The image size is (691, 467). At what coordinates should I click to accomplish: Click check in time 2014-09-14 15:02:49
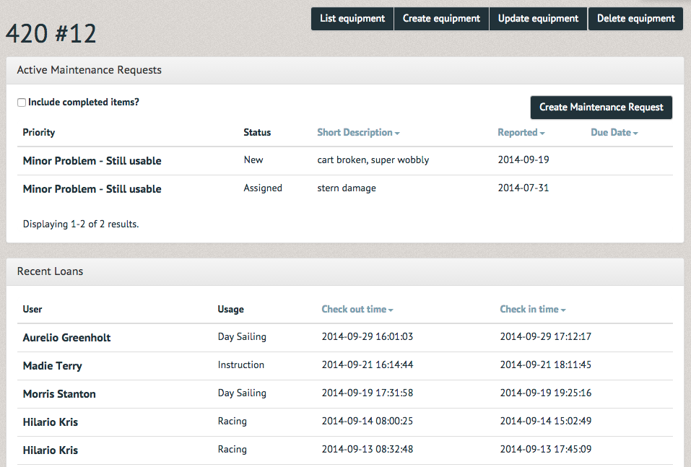(x=546, y=422)
